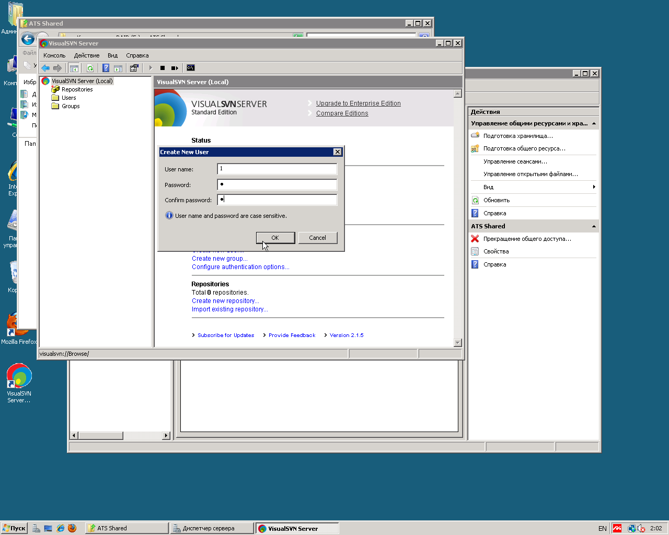Click the EN language indicator in tray
669x535 pixels.
(603, 528)
